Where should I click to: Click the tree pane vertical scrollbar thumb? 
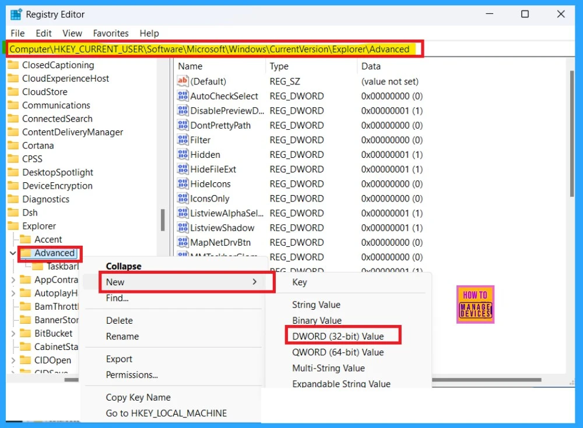(x=163, y=220)
